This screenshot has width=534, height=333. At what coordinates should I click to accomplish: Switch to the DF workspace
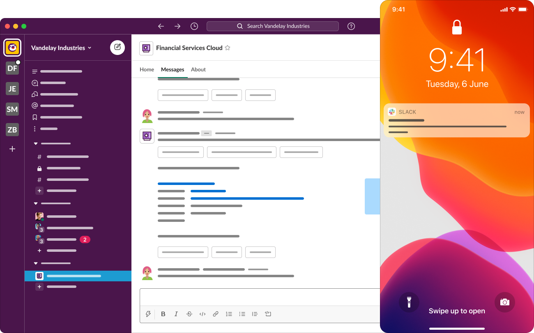click(12, 68)
